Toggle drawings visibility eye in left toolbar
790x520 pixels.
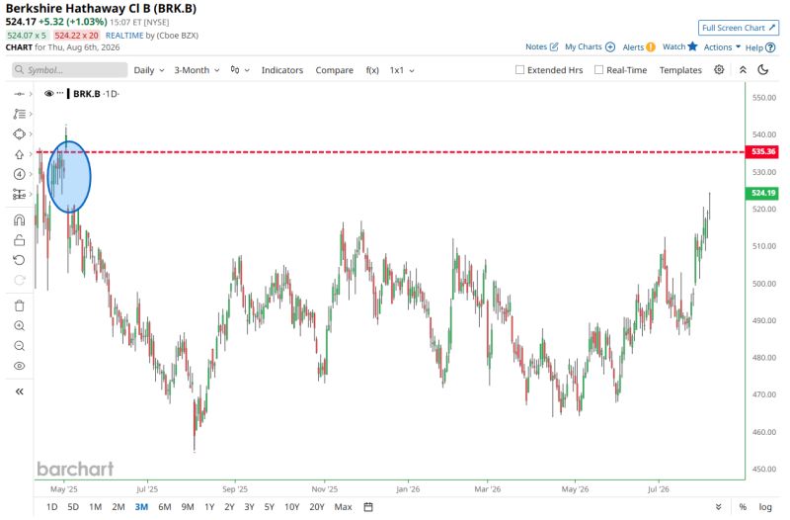(19, 366)
